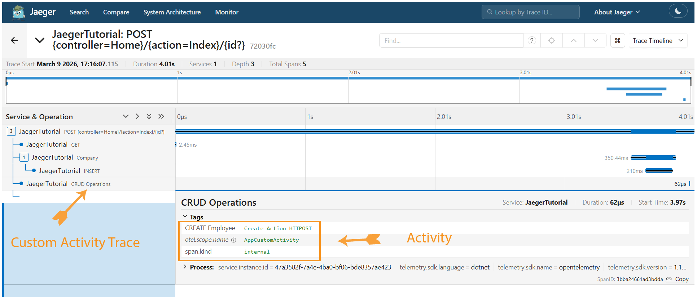Select root POST controller=Home span row
This screenshot has height=299, width=697.
(89, 131)
